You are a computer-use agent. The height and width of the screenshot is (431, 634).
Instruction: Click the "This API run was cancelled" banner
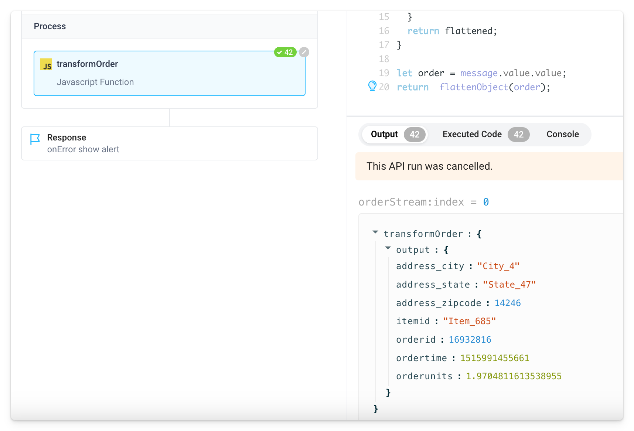tap(429, 166)
